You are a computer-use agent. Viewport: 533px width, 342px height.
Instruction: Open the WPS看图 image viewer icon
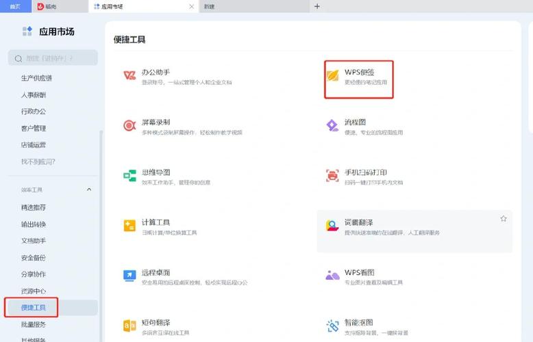(x=332, y=276)
